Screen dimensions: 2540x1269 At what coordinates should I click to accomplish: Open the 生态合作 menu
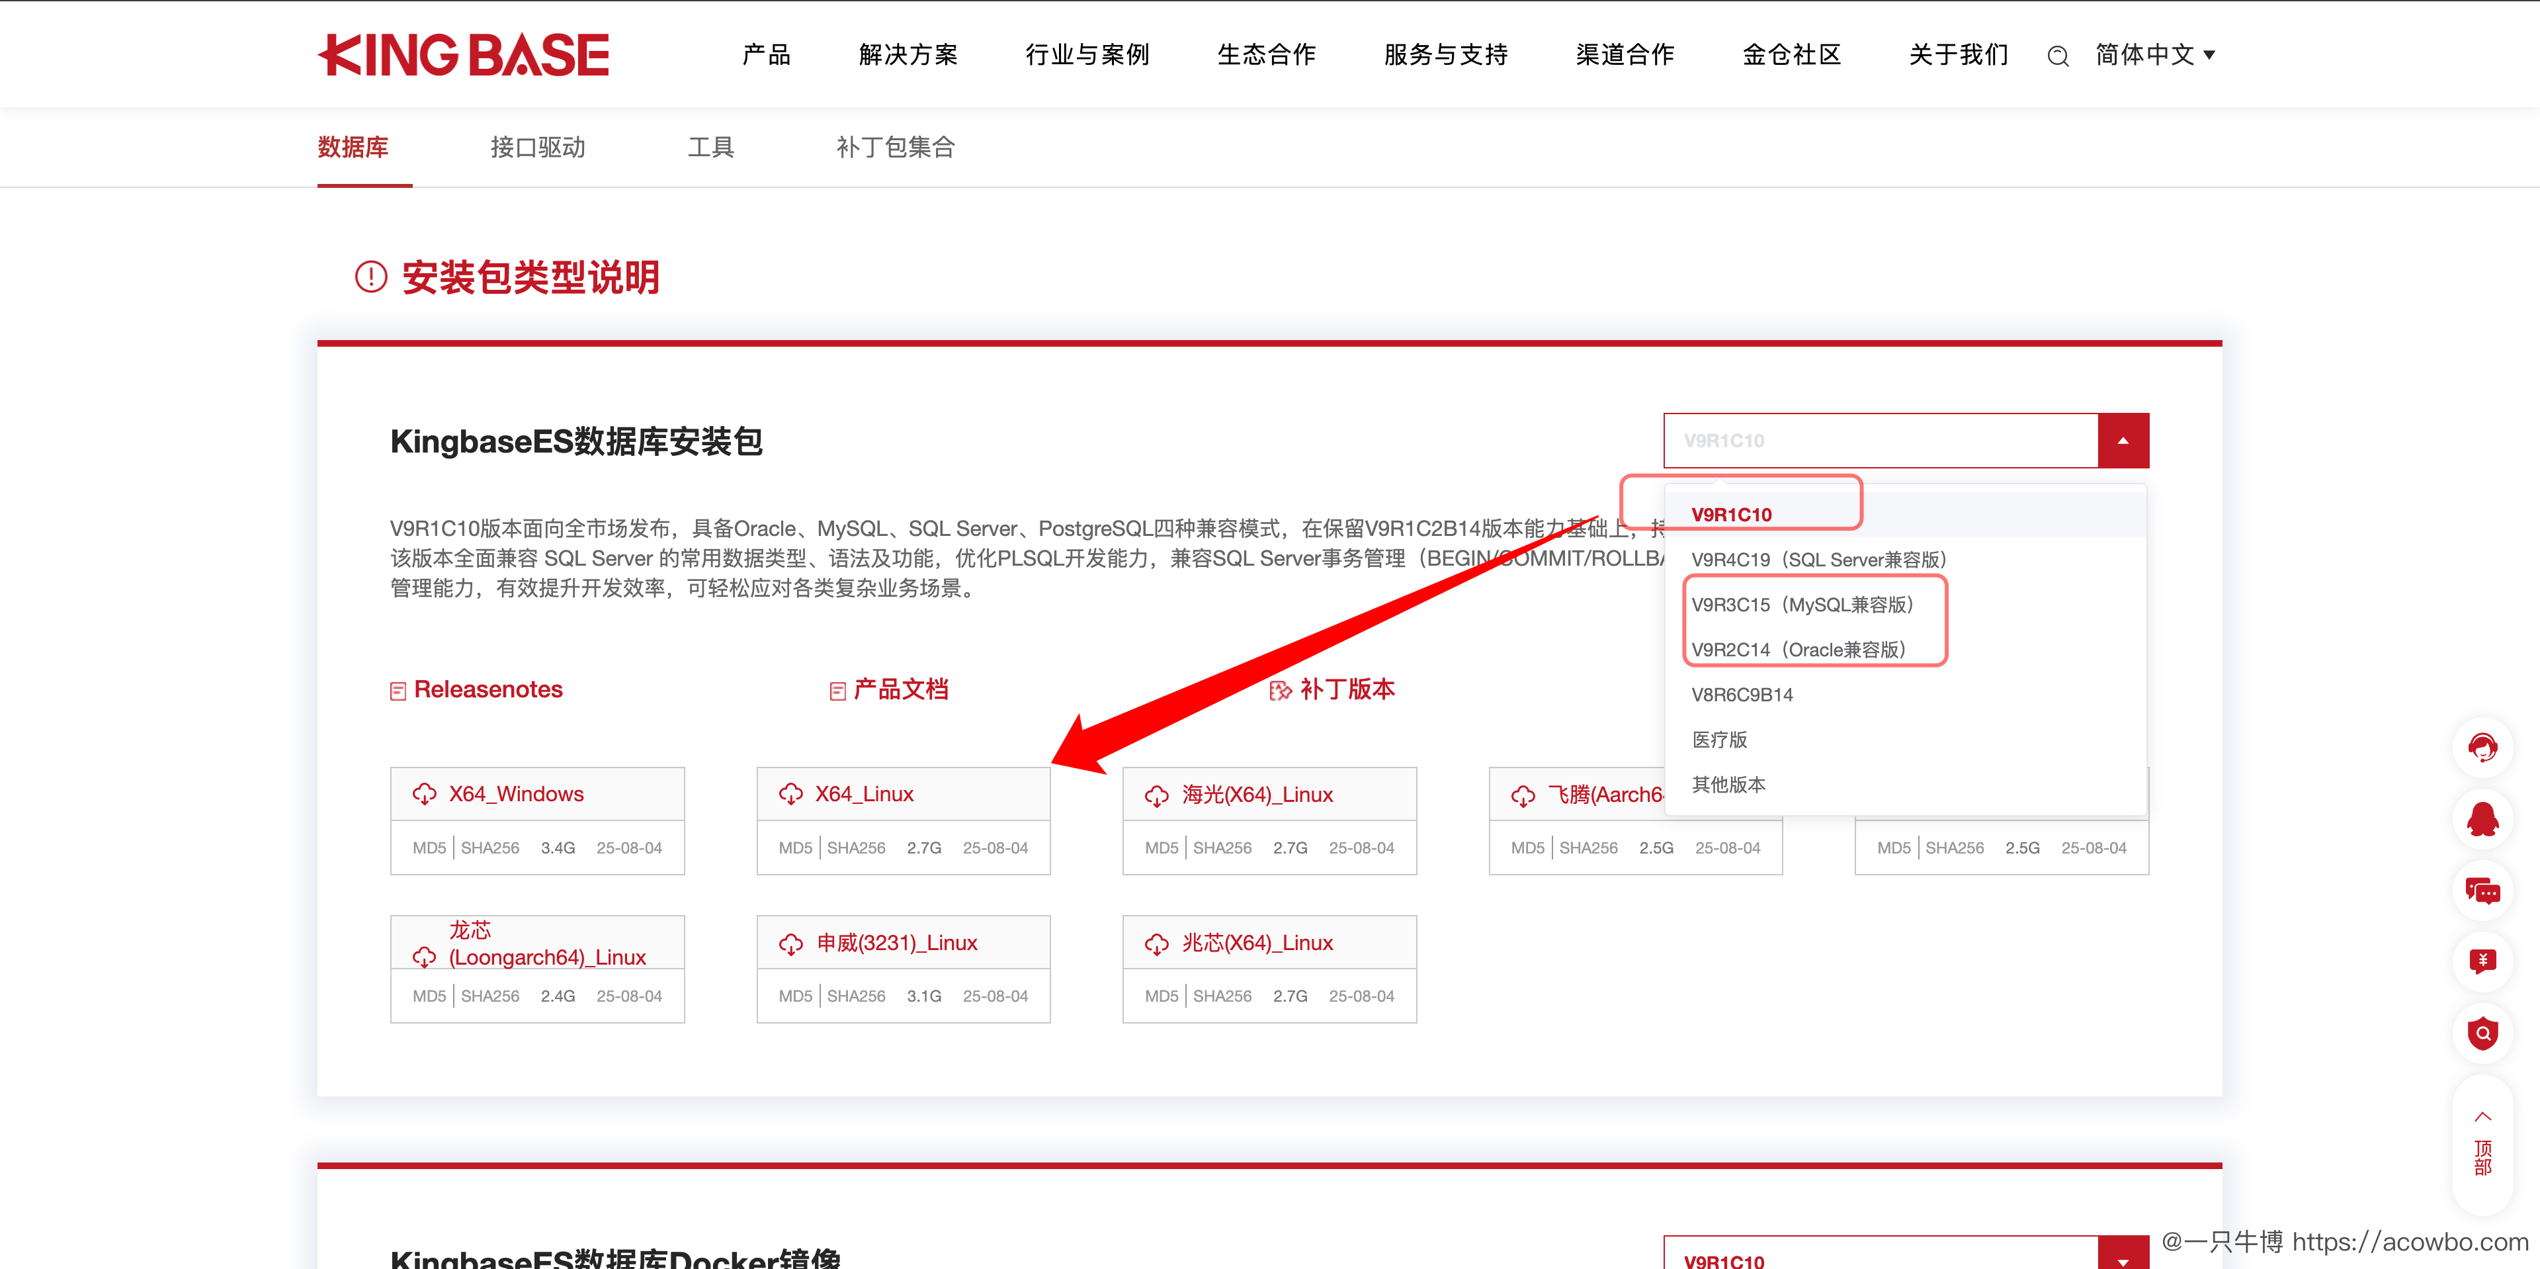pos(1266,55)
